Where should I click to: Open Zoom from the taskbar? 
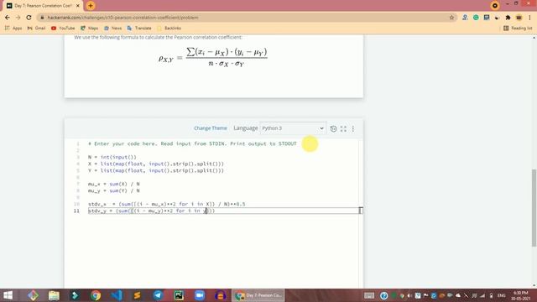[x=200, y=295]
